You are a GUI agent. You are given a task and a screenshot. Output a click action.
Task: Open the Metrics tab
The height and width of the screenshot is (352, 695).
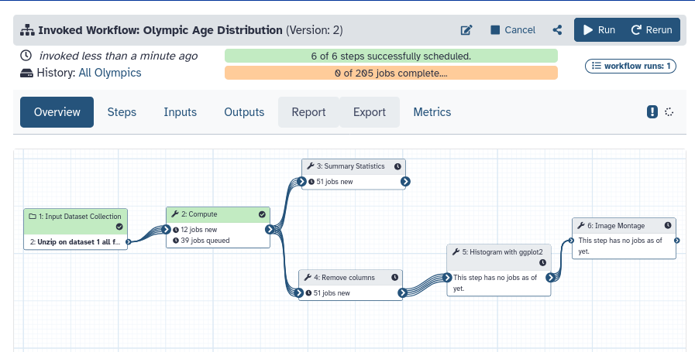tap(432, 112)
